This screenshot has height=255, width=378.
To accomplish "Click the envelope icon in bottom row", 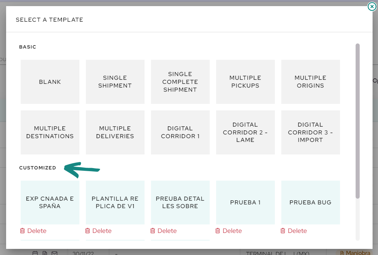I will coord(55,253).
